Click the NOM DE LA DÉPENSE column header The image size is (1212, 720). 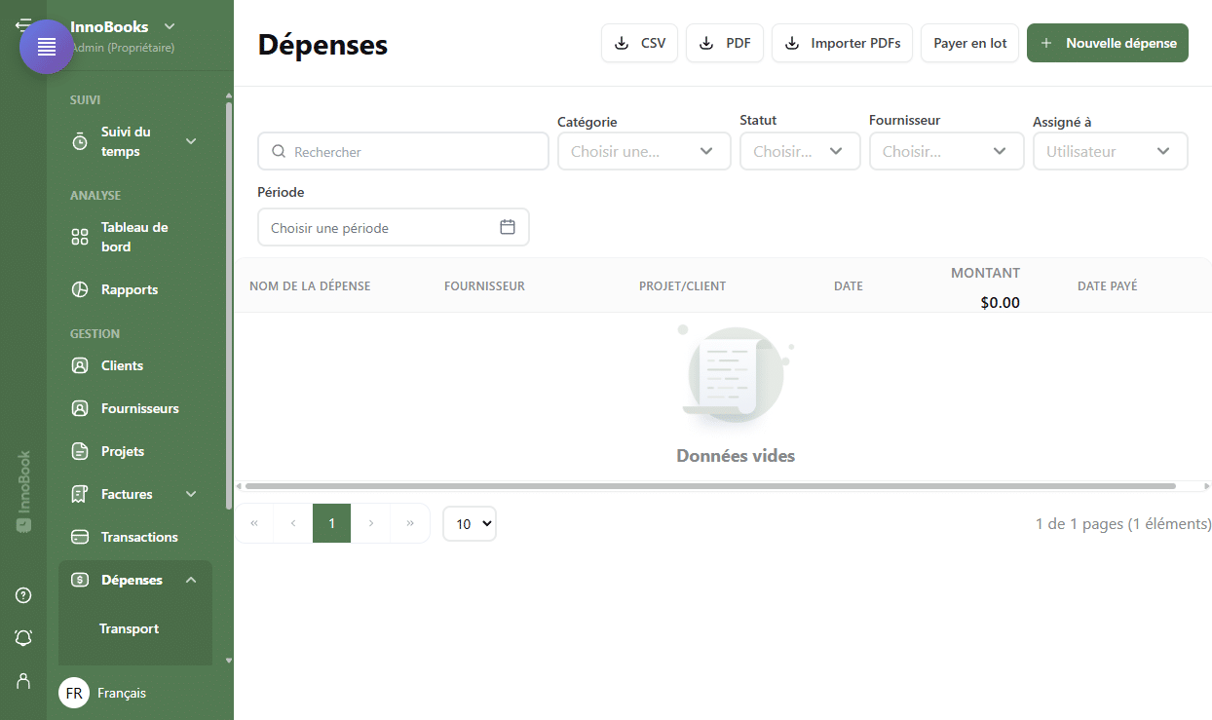[310, 285]
